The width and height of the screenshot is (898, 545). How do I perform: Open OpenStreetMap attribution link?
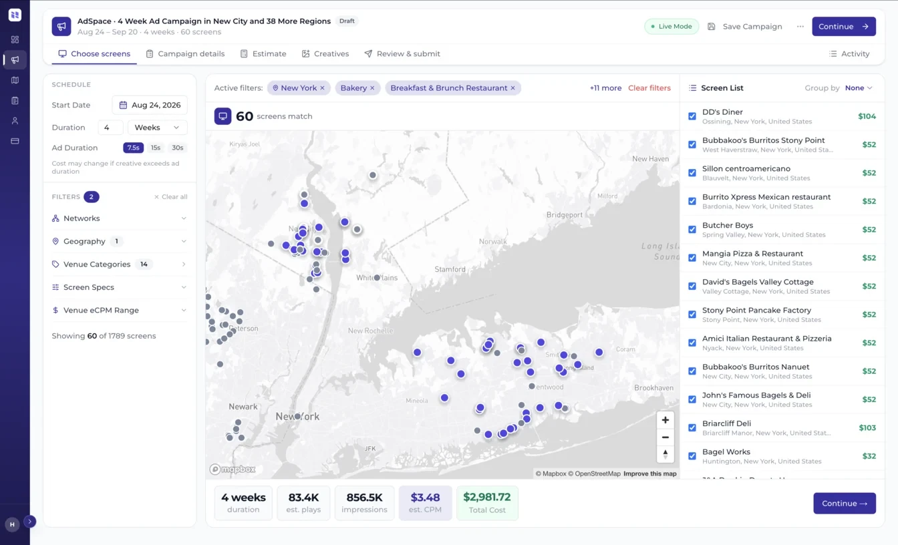click(594, 474)
